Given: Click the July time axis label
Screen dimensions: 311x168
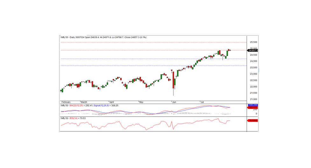Looking at the screenshot, I should 202,102.
